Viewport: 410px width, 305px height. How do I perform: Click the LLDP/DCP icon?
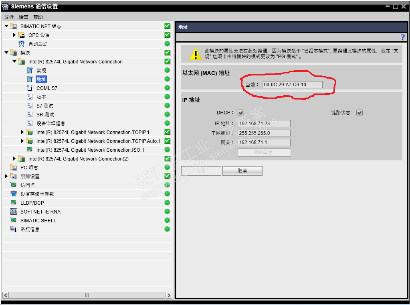[x=14, y=203]
